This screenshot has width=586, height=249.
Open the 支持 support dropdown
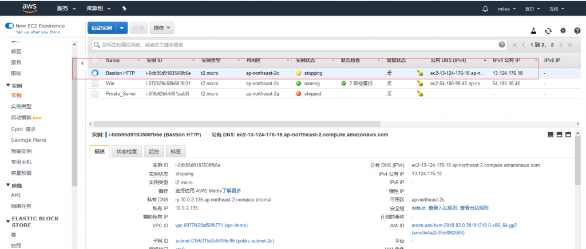click(556, 9)
